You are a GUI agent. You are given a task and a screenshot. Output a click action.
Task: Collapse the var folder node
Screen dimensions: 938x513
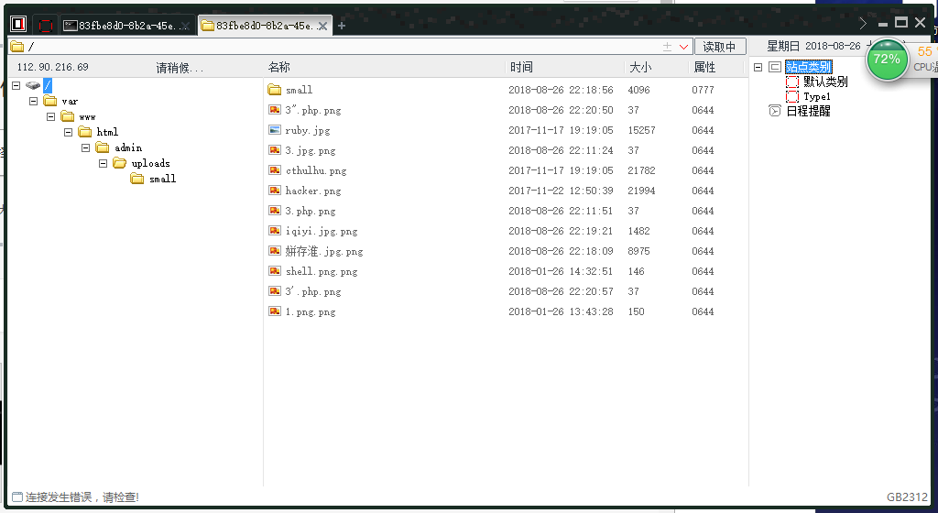point(34,101)
